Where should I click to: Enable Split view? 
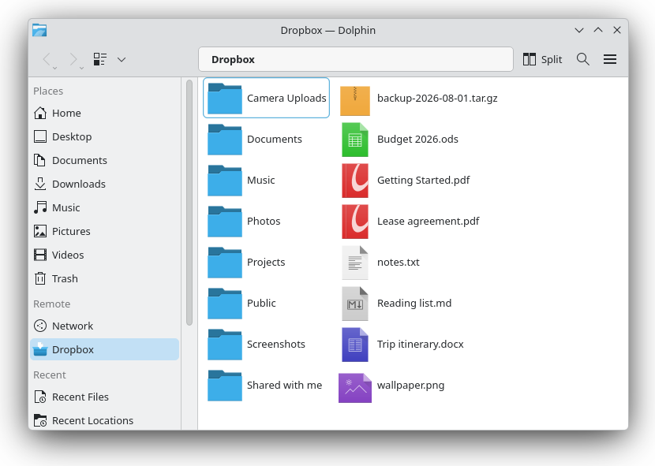(x=542, y=59)
